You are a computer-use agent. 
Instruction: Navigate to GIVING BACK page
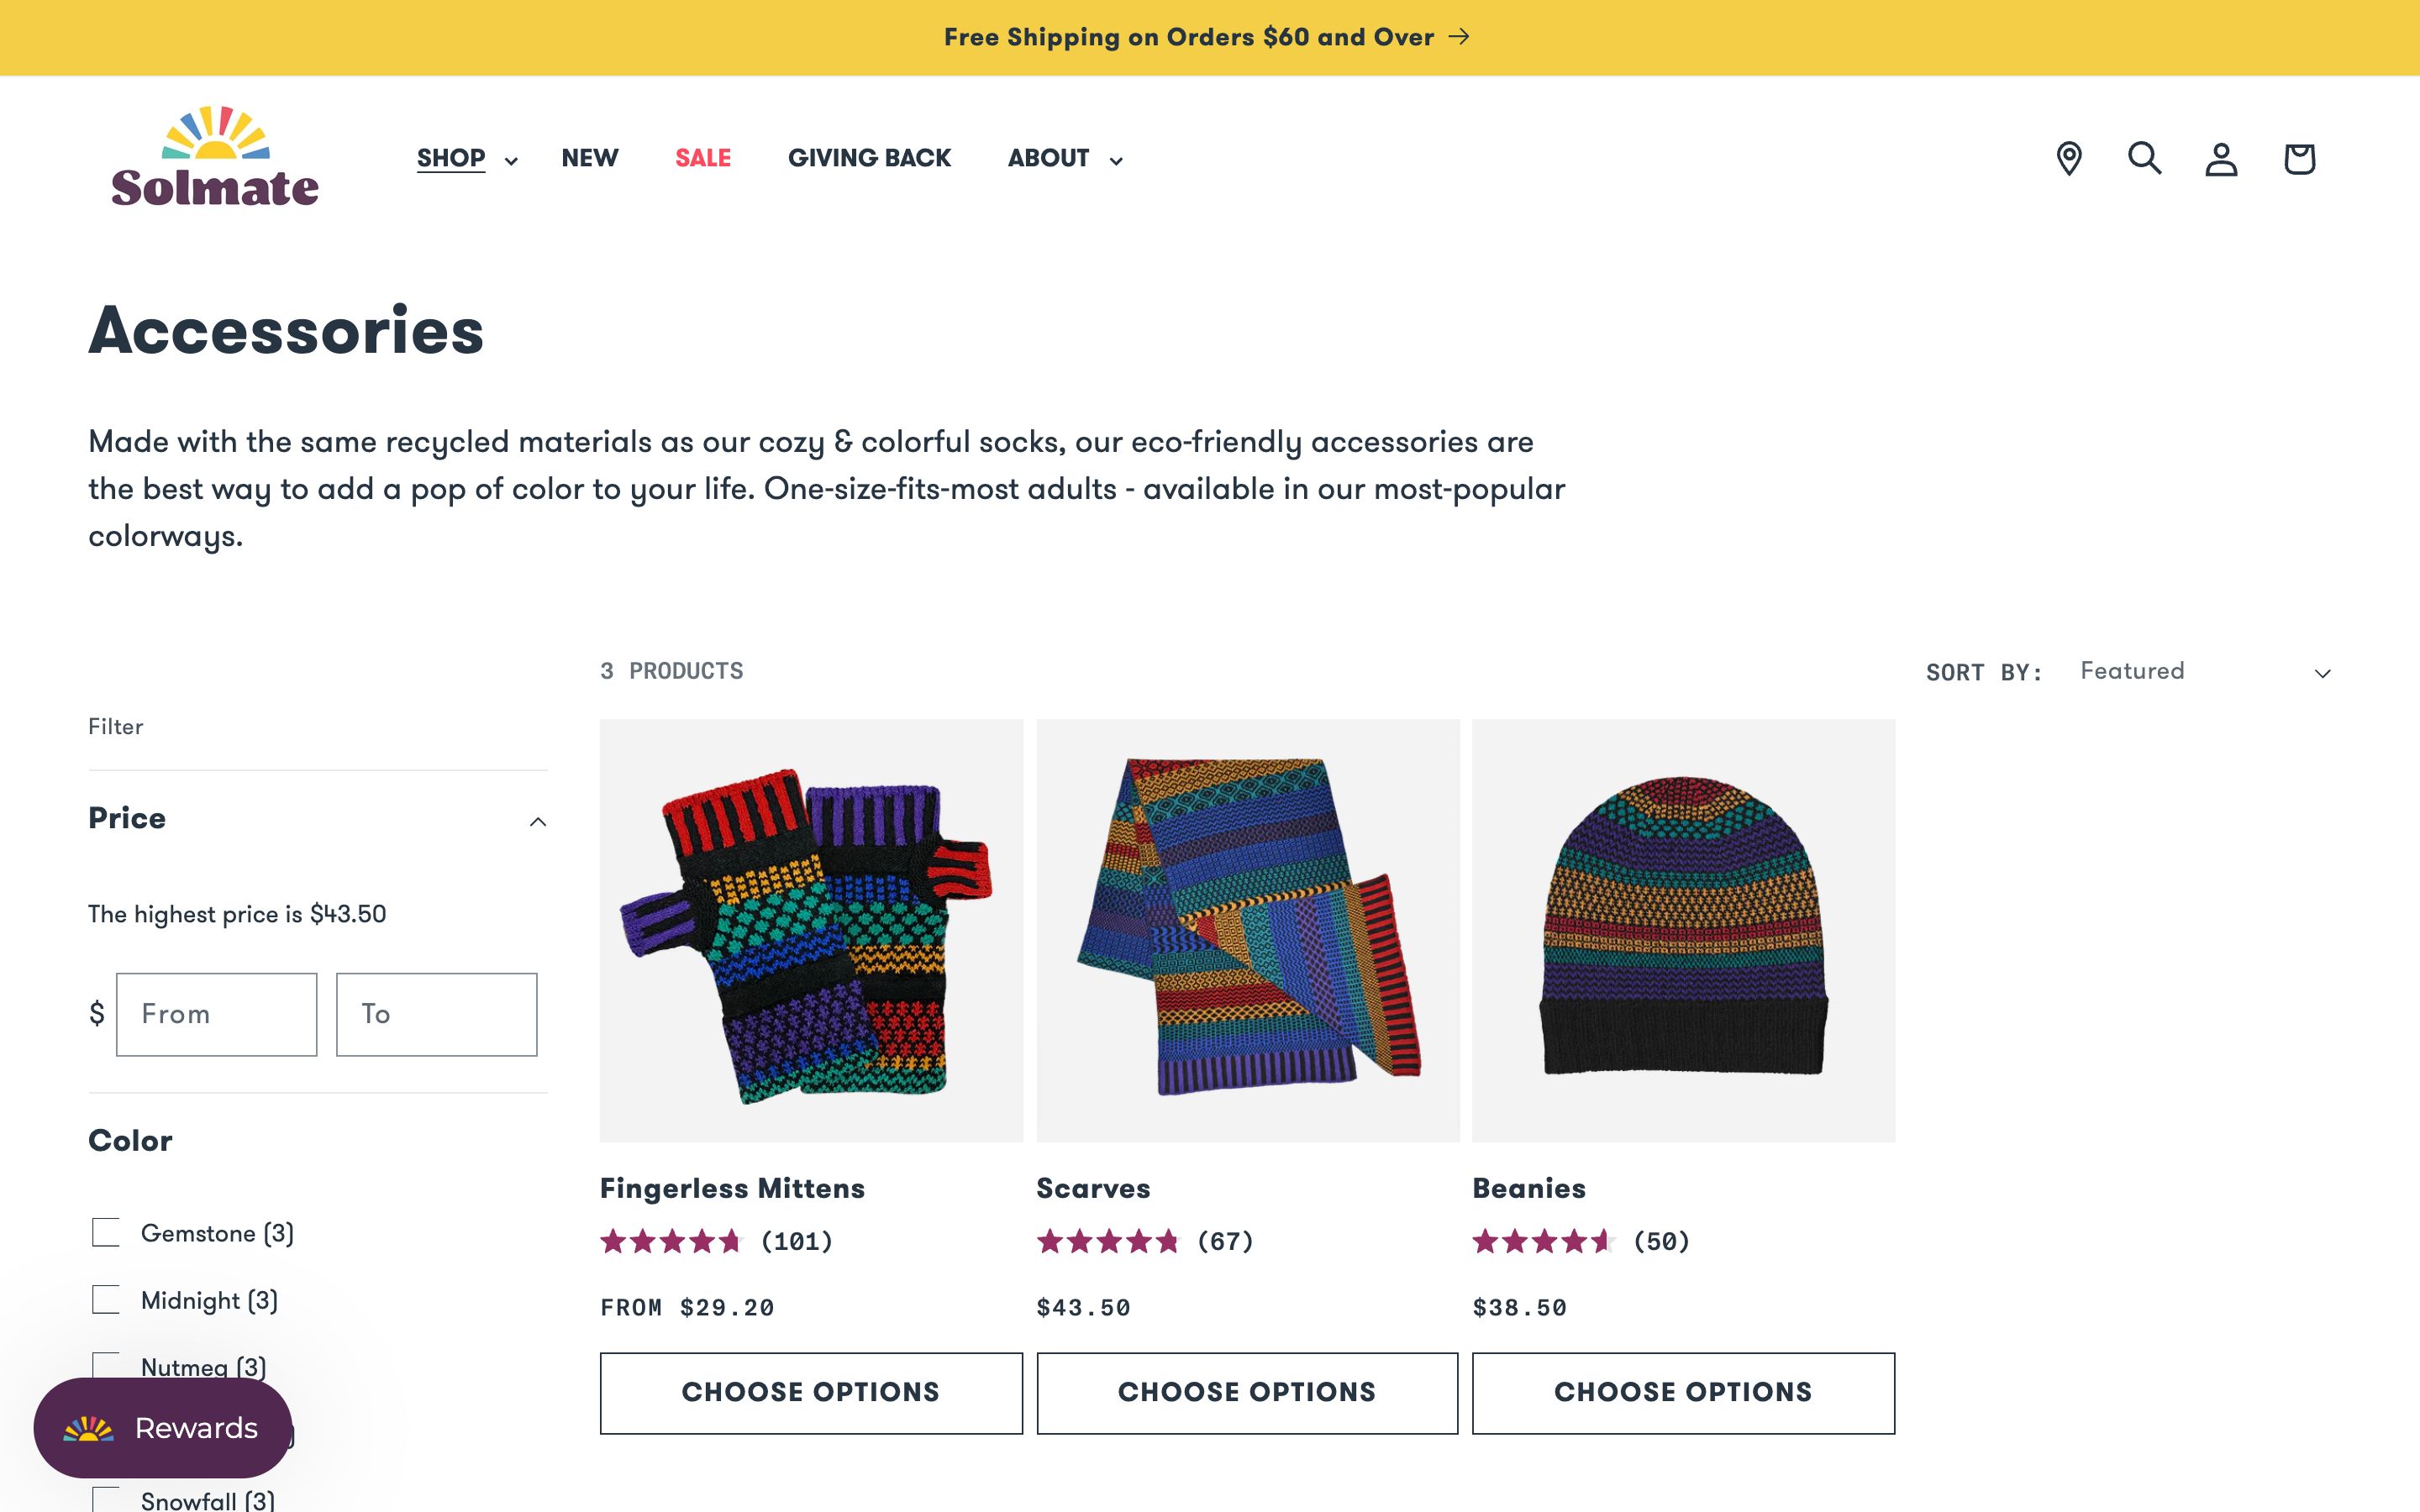pos(869,158)
